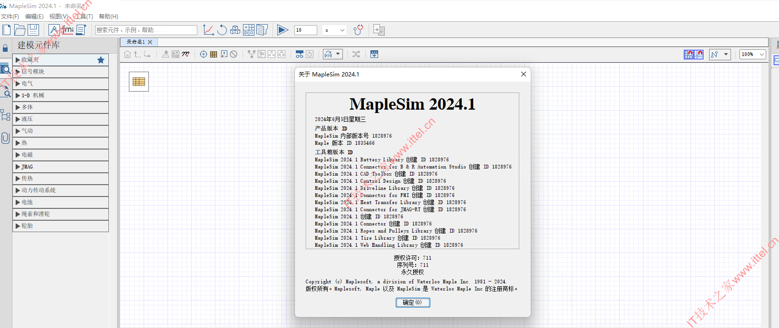This screenshot has height=328, width=779.
Task: Open the FMI import tool icon
Action: tap(68, 30)
